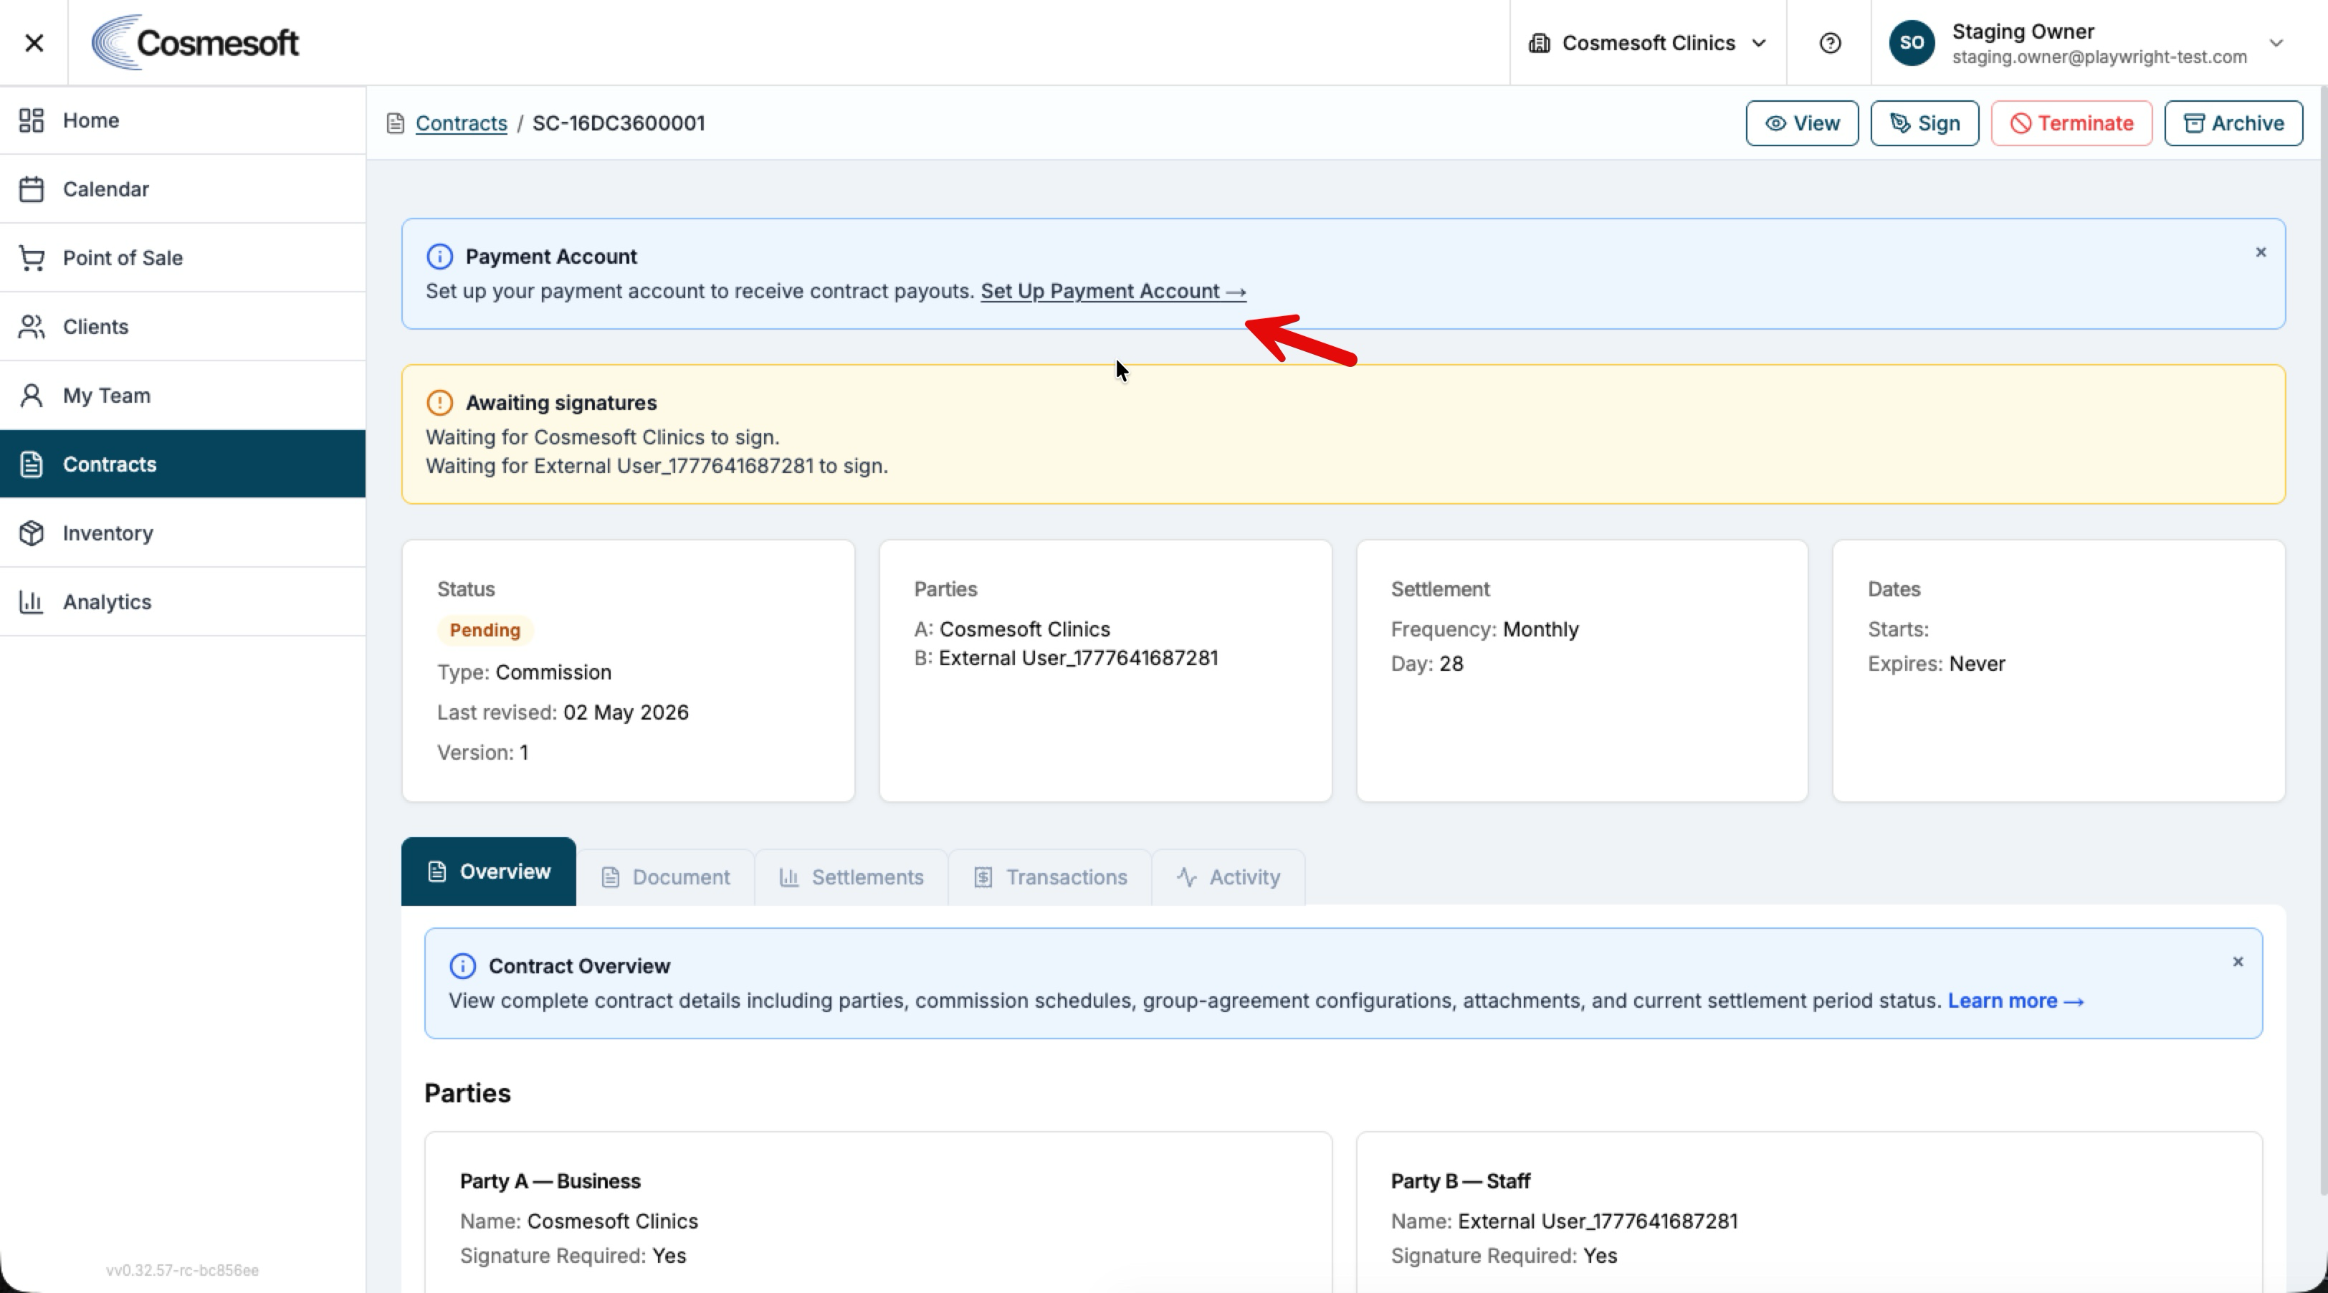Switch to the Overview tab

click(x=488, y=871)
